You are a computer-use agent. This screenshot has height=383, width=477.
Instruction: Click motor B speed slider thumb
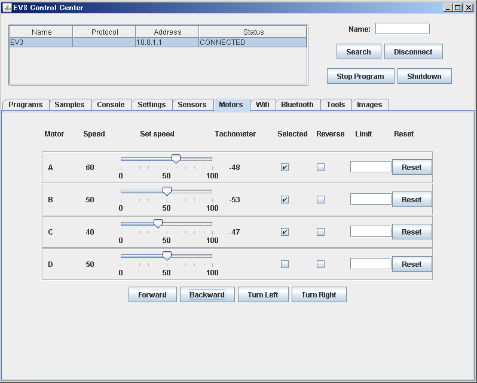(x=167, y=191)
